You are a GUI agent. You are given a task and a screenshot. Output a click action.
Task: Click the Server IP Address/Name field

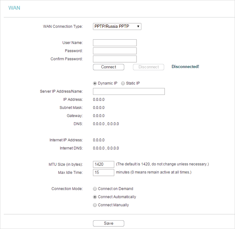[129, 91]
